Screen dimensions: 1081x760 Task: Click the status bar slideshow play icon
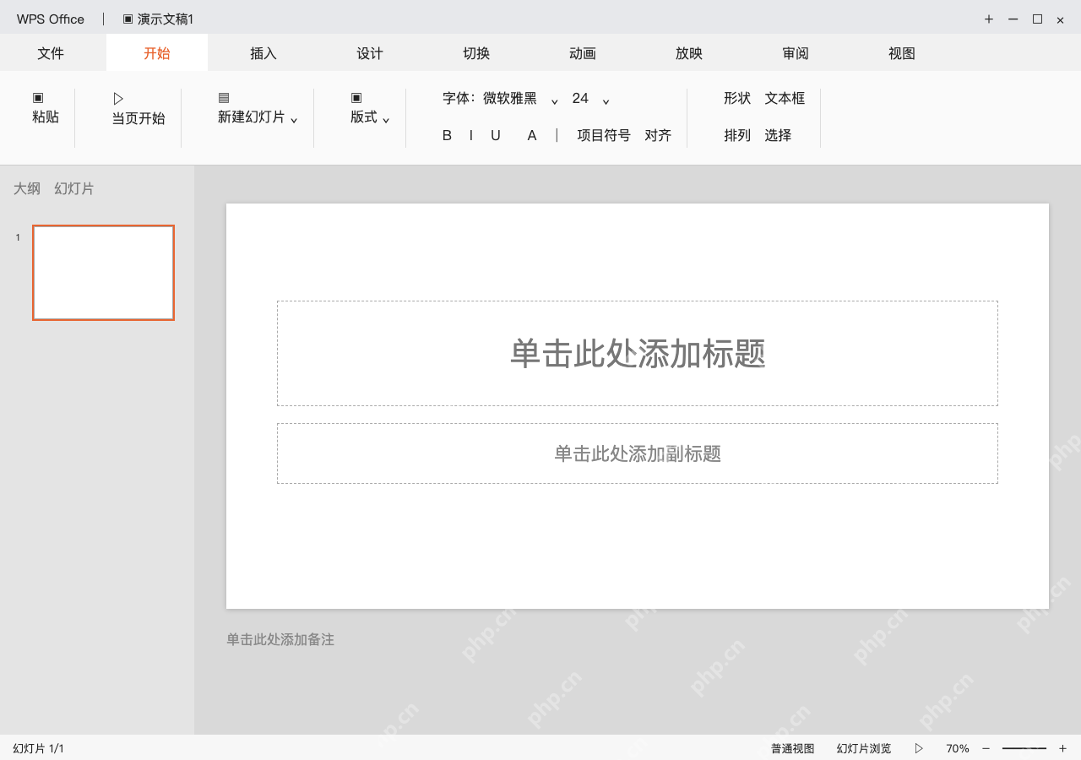[x=919, y=748]
